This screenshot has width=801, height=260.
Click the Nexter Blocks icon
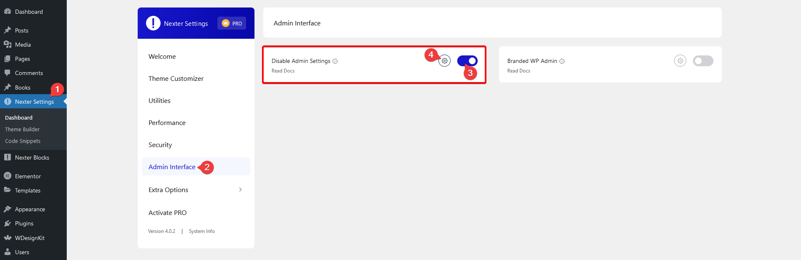coord(8,157)
